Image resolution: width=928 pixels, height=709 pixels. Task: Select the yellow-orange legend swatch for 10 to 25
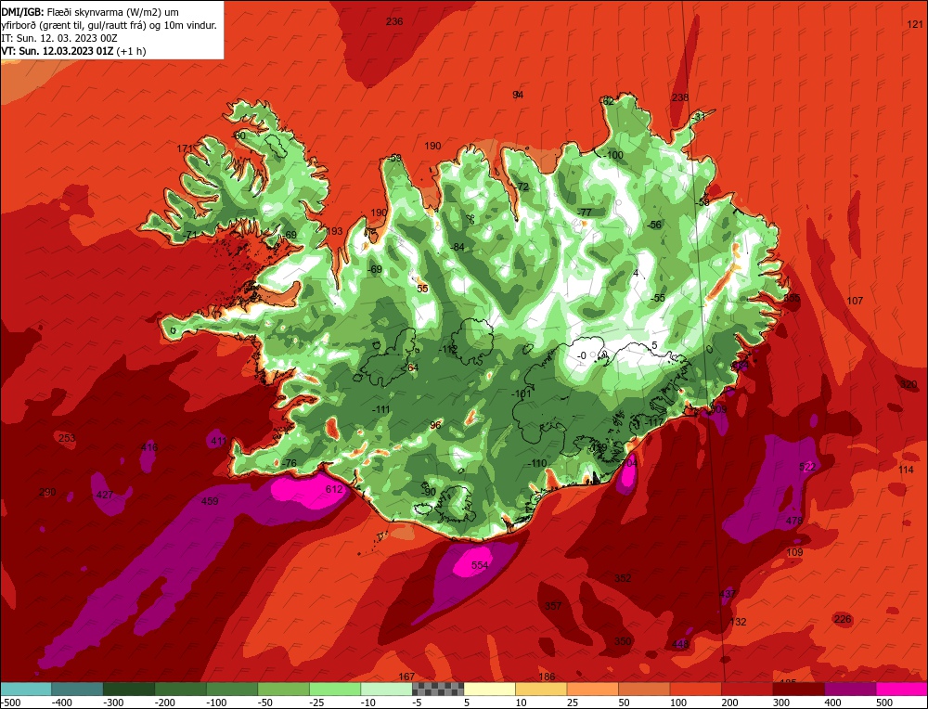click(541, 689)
